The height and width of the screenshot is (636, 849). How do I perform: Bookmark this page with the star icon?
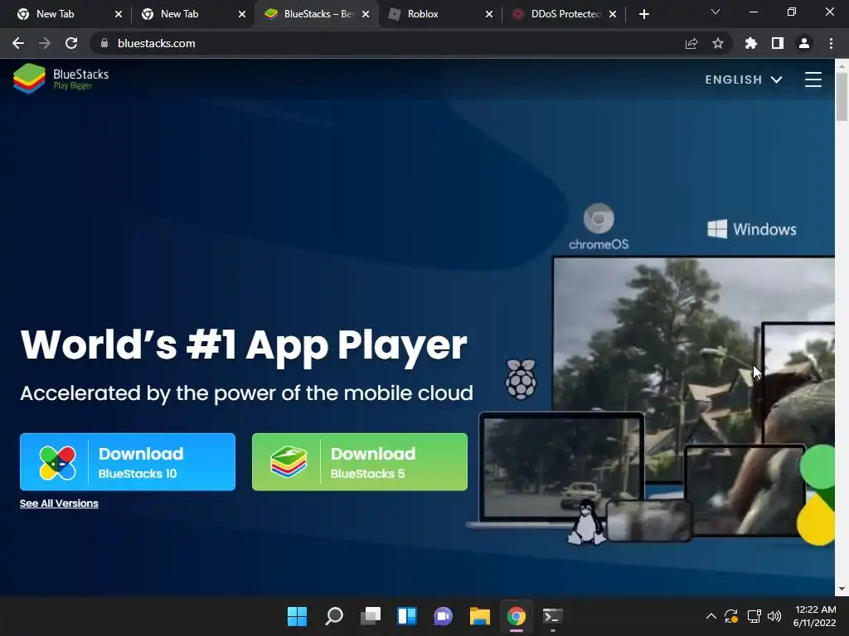point(718,43)
